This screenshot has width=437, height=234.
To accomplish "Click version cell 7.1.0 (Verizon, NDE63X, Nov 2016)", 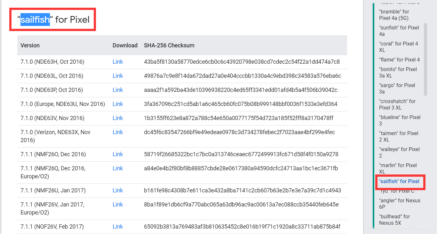I will [56, 136].
